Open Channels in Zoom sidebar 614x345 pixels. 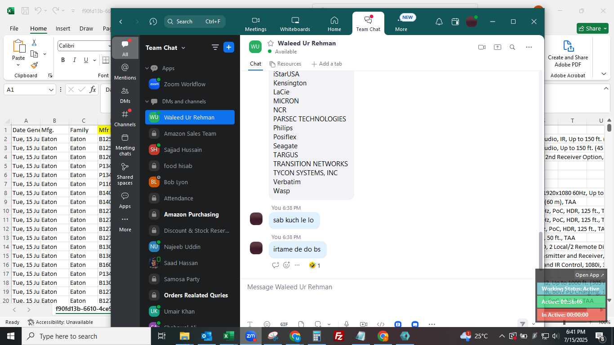tap(125, 118)
